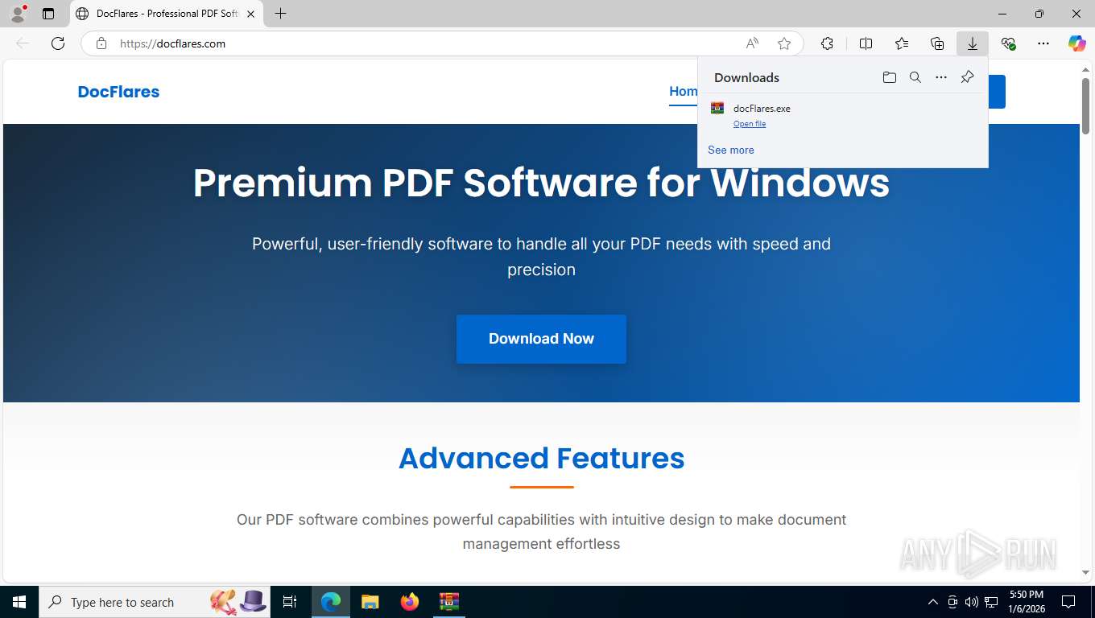
Task: Open Browser essentials heart icon
Action: coord(1008,43)
